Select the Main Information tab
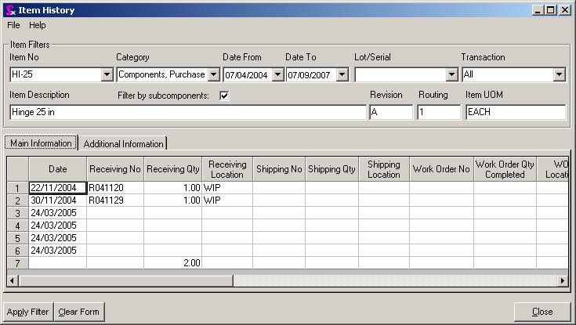This screenshot has height=325, width=576. click(x=42, y=143)
